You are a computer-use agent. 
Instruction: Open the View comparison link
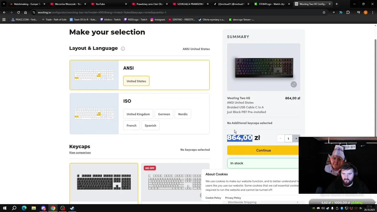(x=80, y=153)
